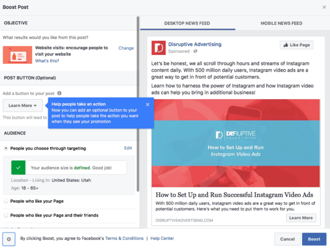Click the Instagram Video Ads preview image

tap(235, 143)
